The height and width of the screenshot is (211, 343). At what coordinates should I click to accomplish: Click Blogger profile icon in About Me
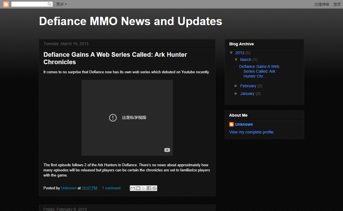(232, 124)
